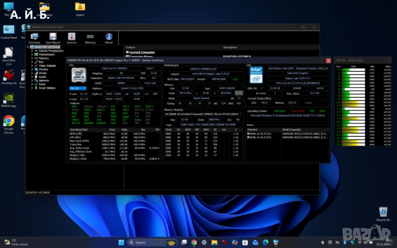Open the CPU #0 selector dropdown
The width and height of the screenshot is (397, 248).
[x=77, y=88]
